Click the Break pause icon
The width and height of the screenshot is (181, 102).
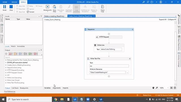click(x=5, y=7)
